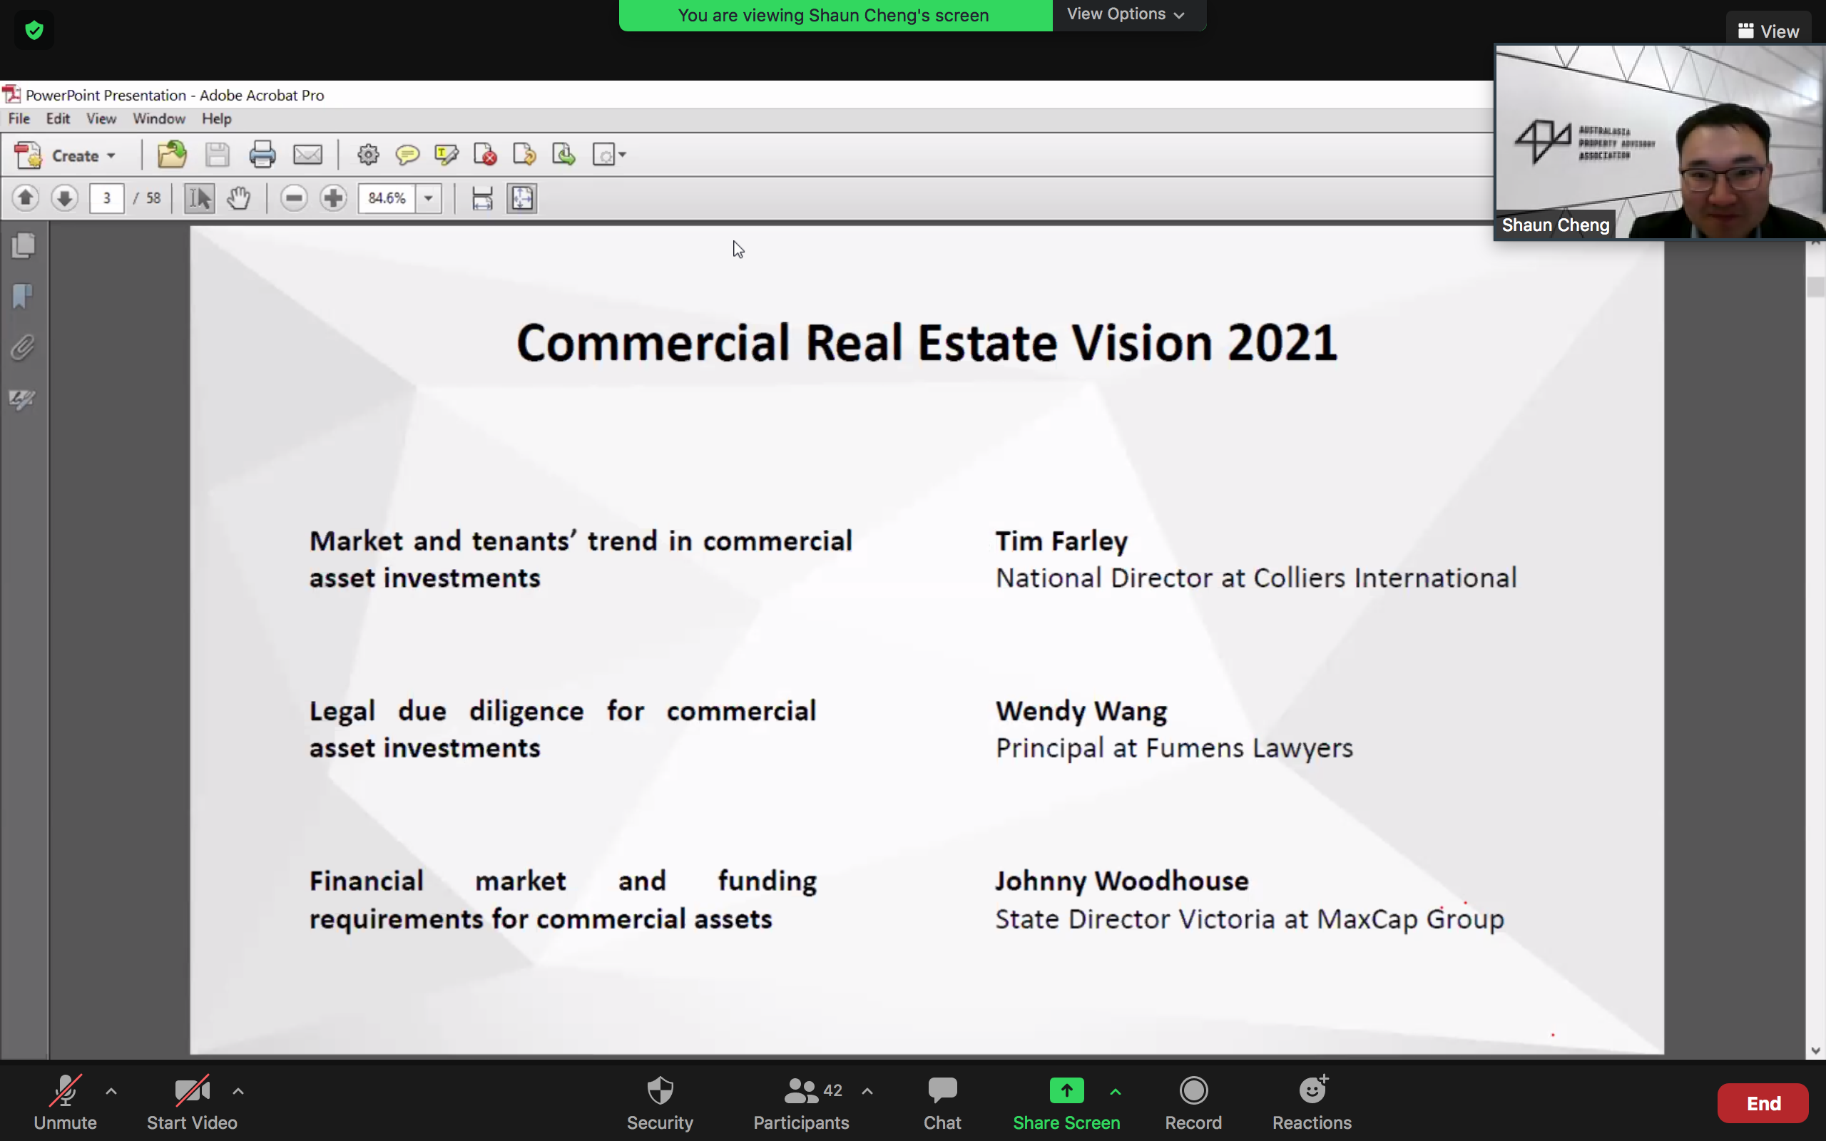This screenshot has height=1141, width=1826.
Task: Zoom out with the minus button
Action: coord(295,198)
